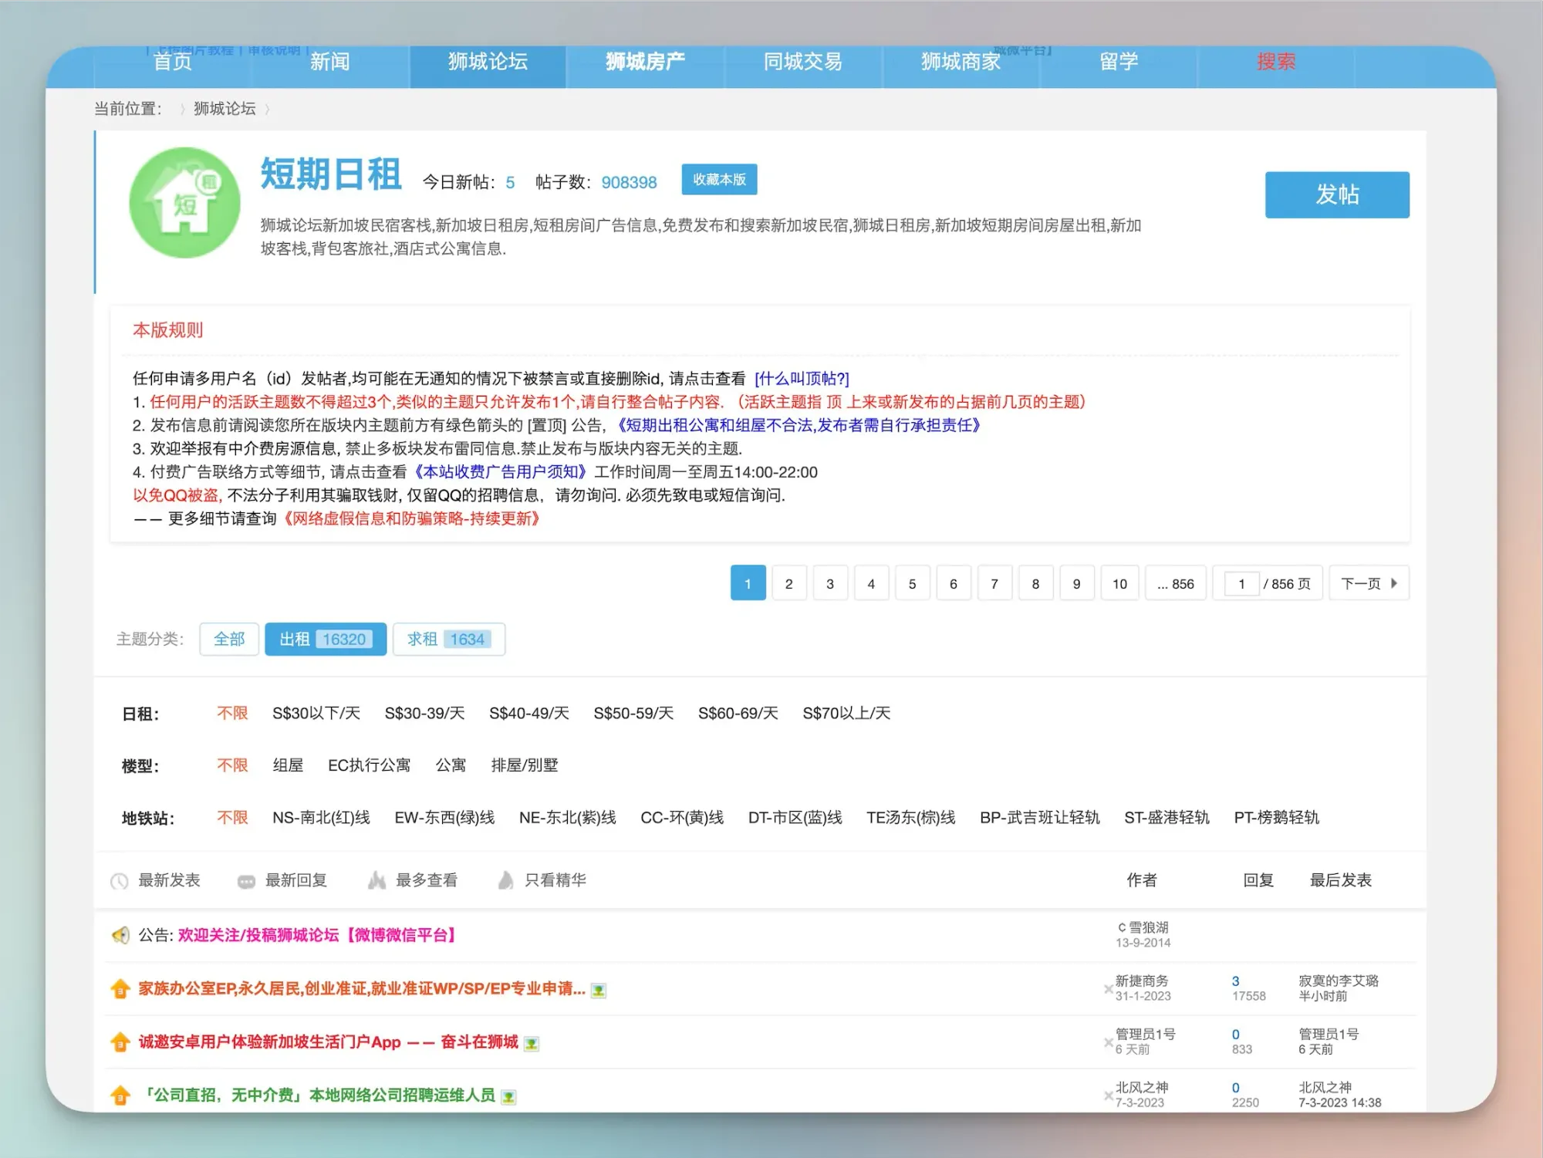Go to page 2

point(788,583)
